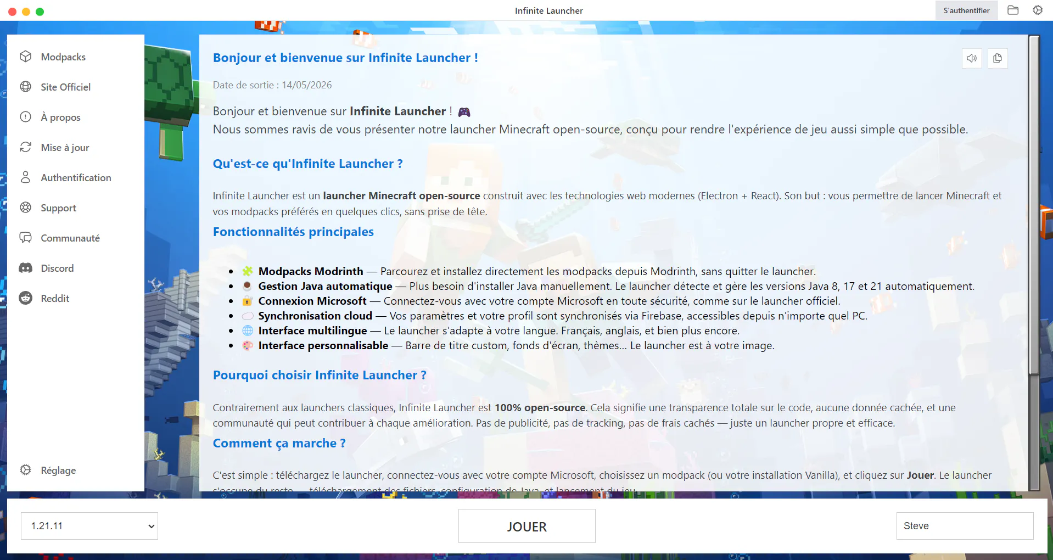
Task: Open the folder icon in title bar
Action: click(1013, 10)
